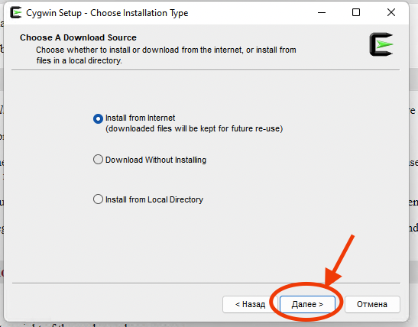Viewport: 418px width, 327px height.
Task: Minimize the Cygwin Setup window
Action: (x=322, y=12)
